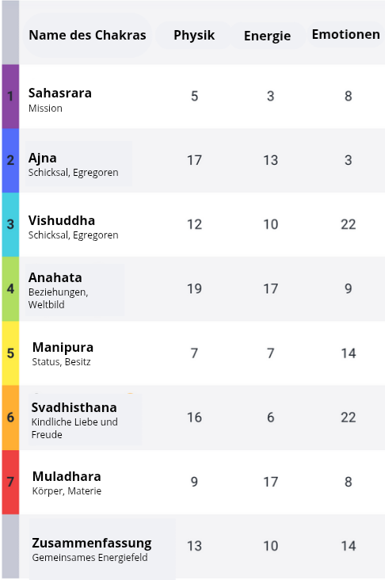Click the yellow Manipura number 5 swatch
The image size is (385, 580).
(10, 353)
